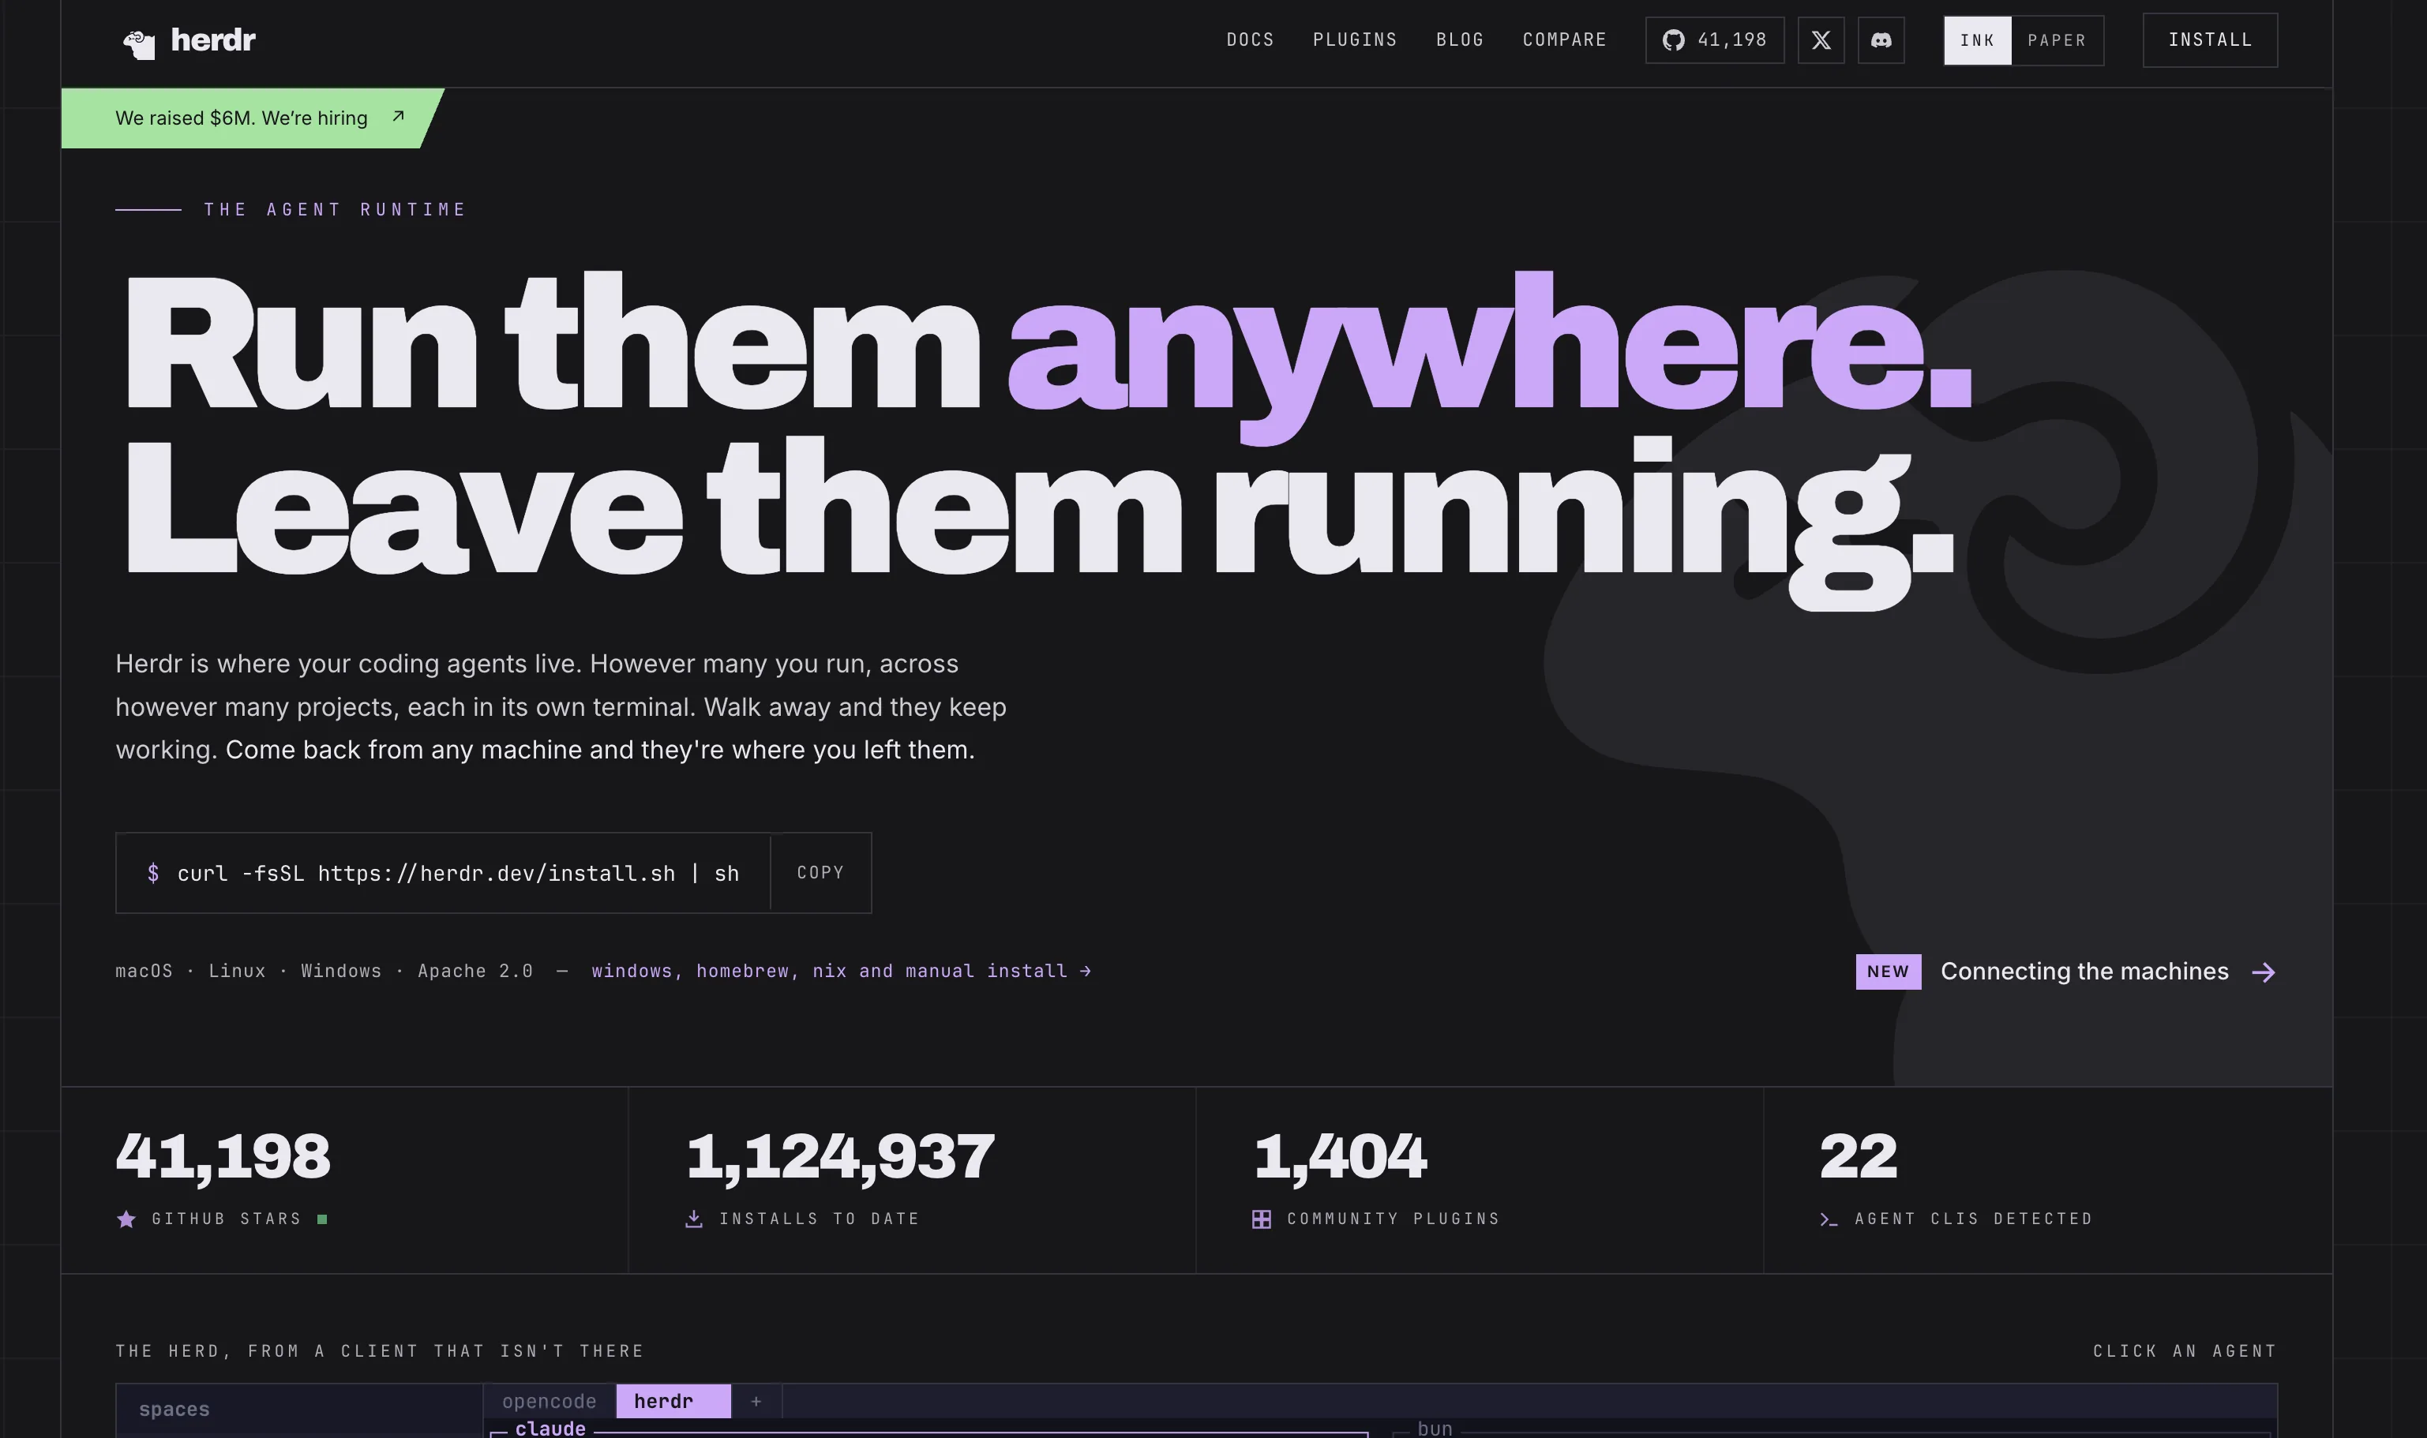Switch theme to PAPER
The image size is (2427, 1438).
2057,41
